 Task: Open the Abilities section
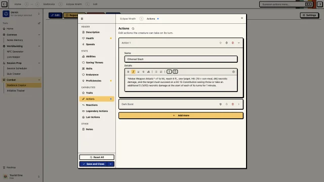(x=97, y=56)
